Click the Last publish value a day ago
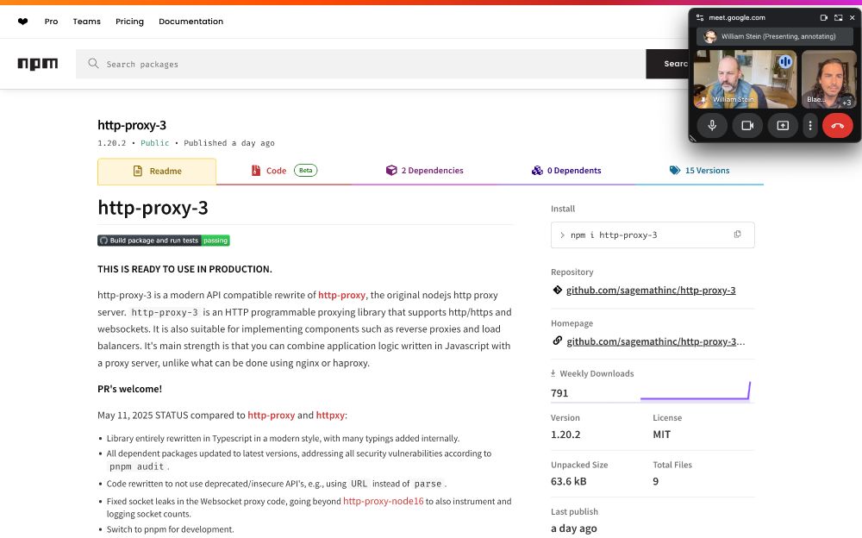862x538 pixels. click(574, 529)
